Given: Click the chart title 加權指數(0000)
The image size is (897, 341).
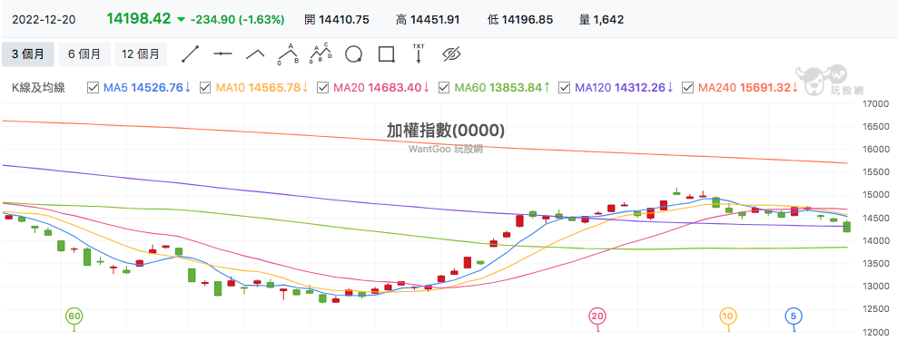Looking at the screenshot, I should point(446,131).
